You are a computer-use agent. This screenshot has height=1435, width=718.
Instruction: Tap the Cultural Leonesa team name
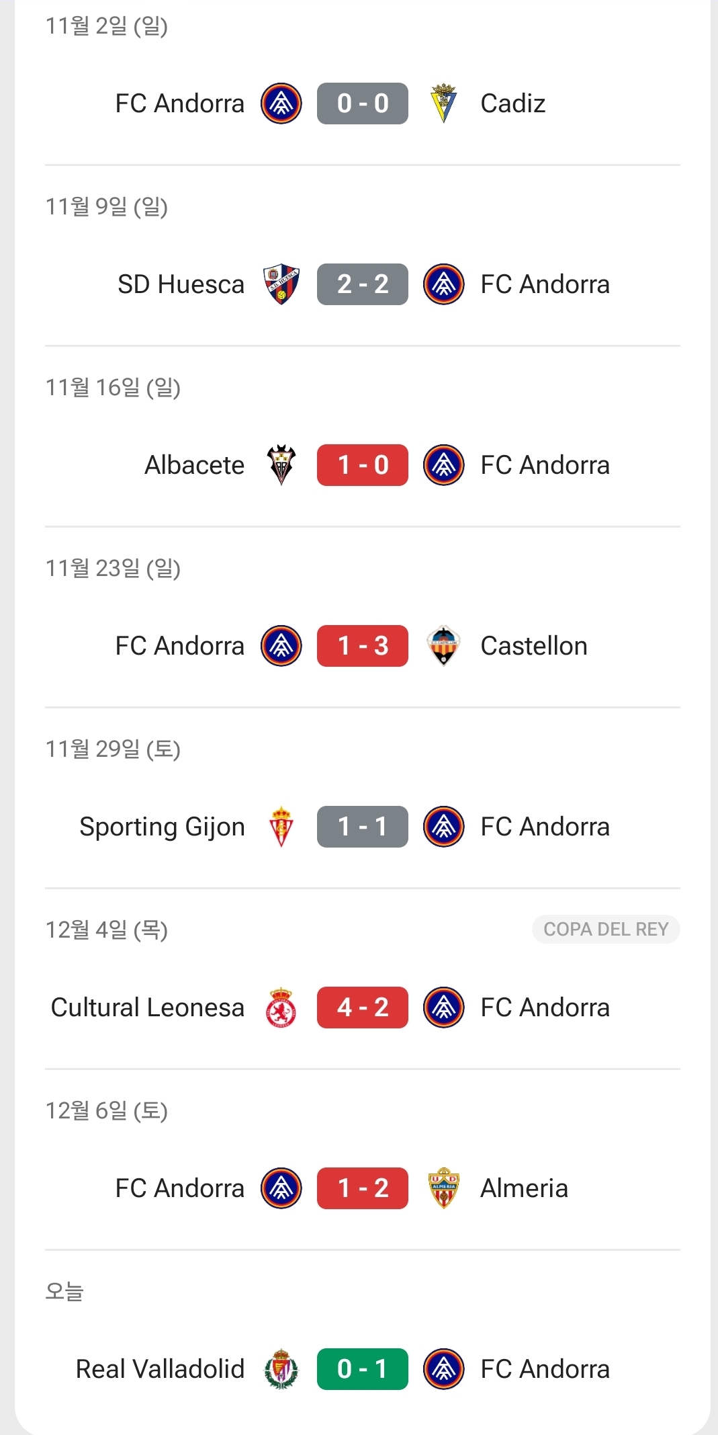(x=147, y=1008)
